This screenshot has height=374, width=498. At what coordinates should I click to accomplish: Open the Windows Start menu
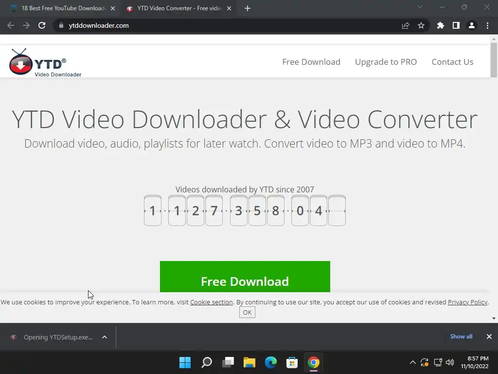point(185,362)
